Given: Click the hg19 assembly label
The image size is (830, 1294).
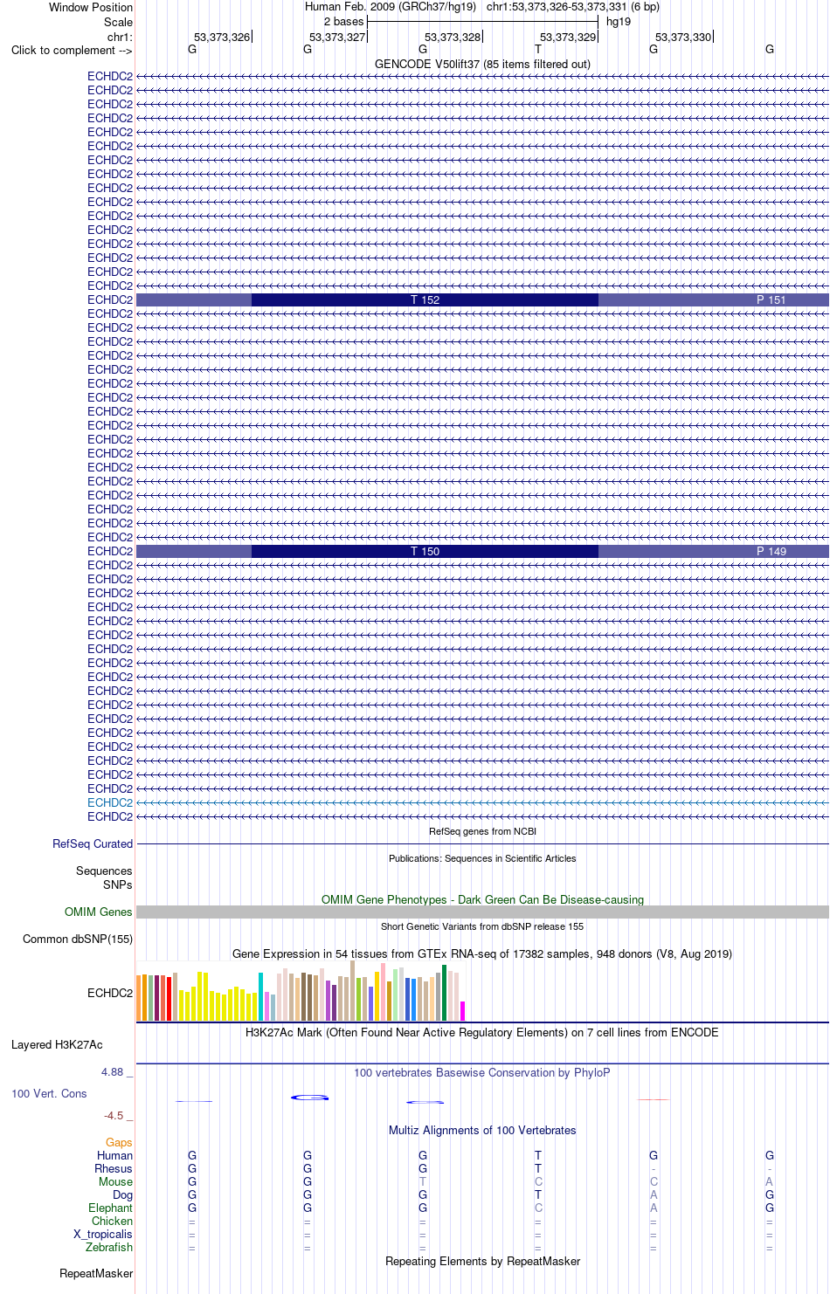Looking at the screenshot, I should pos(619,21).
